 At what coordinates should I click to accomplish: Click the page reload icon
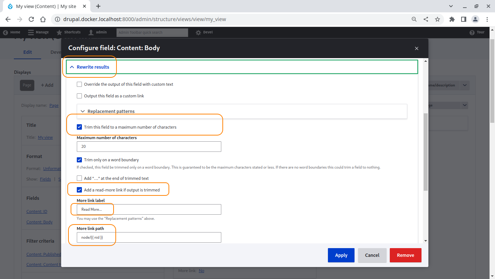[31, 19]
